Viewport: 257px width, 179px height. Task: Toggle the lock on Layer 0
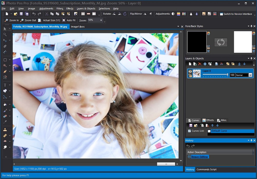[190, 75]
